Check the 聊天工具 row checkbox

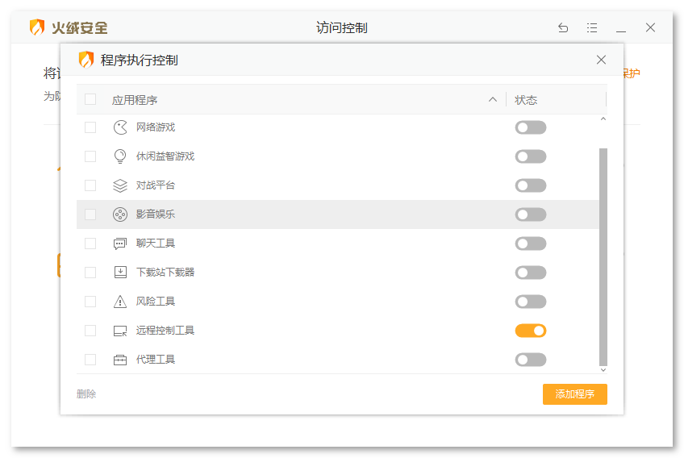(x=90, y=244)
